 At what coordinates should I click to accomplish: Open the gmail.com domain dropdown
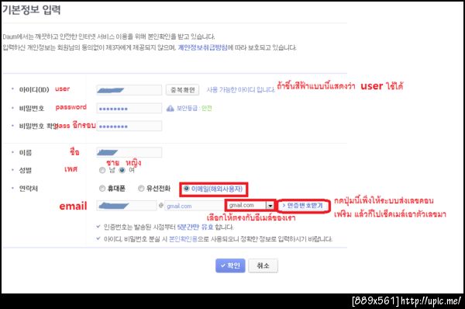coord(250,205)
